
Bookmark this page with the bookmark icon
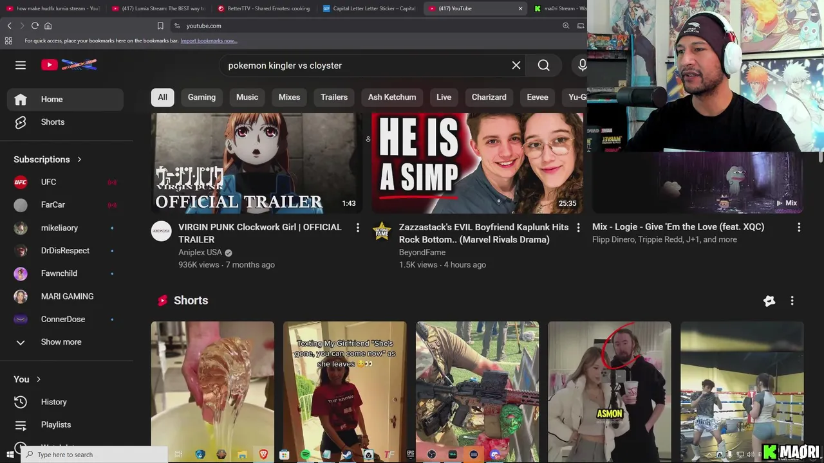point(160,26)
